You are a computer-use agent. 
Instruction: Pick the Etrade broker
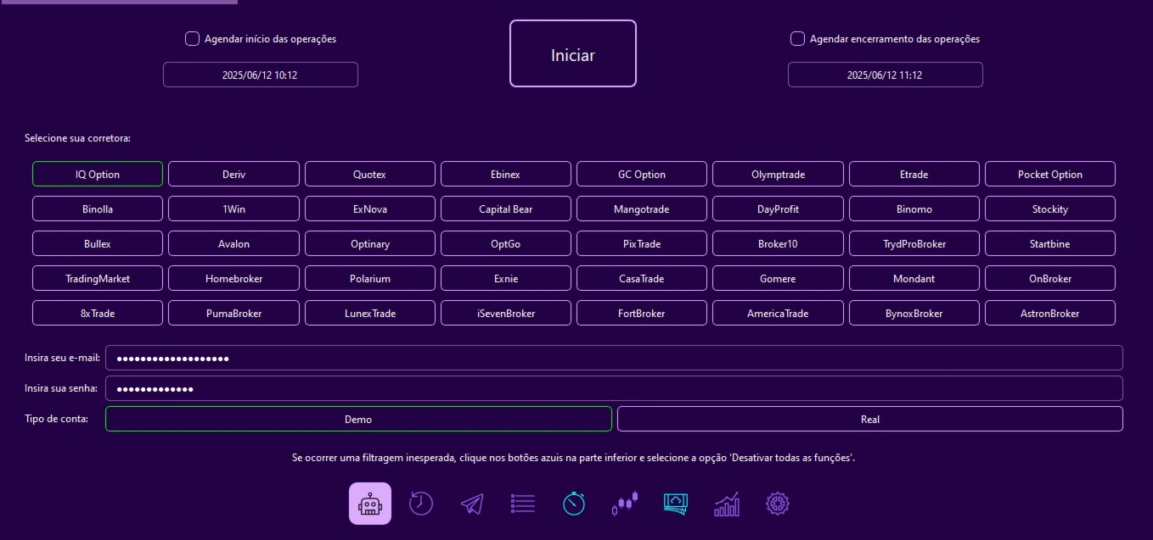914,174
